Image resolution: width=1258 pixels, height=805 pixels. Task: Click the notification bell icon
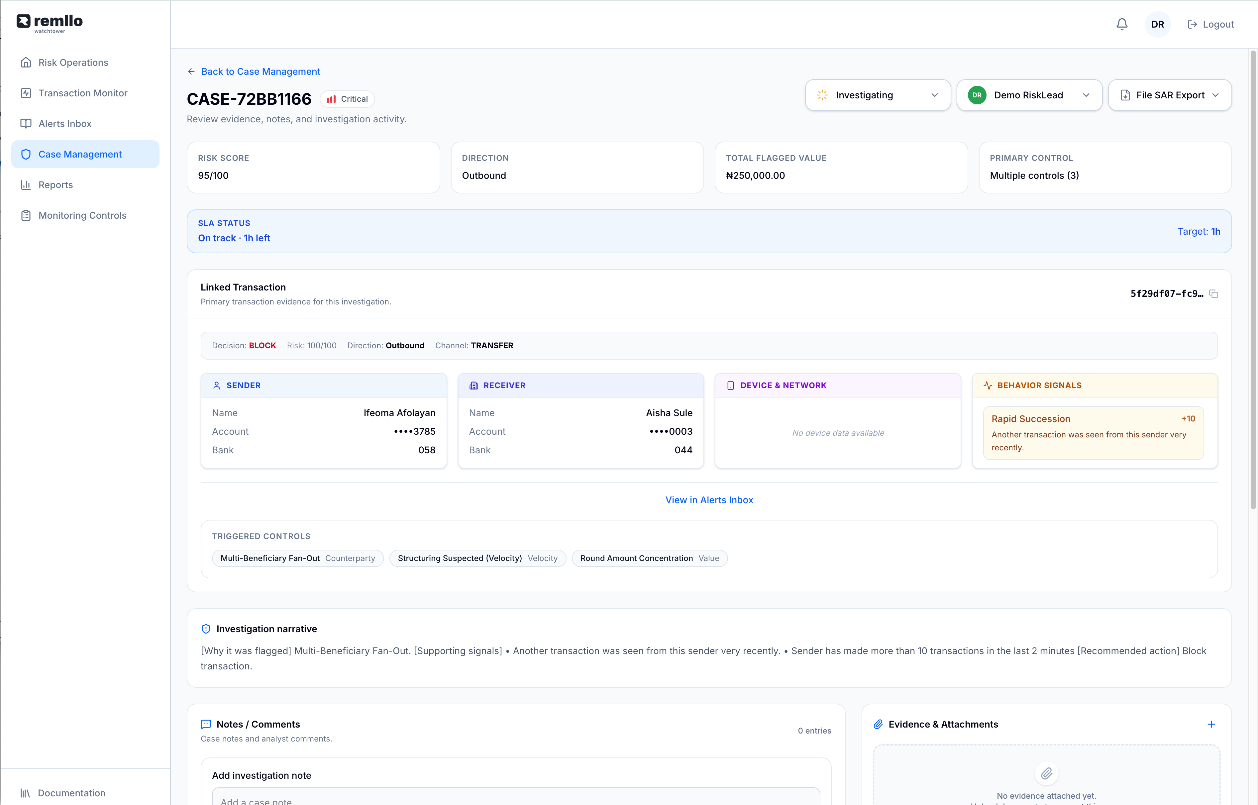(1122, 24)
